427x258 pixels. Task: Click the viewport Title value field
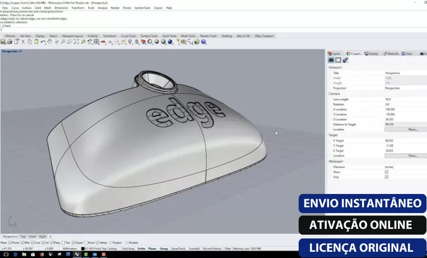(x=405, y=73)
